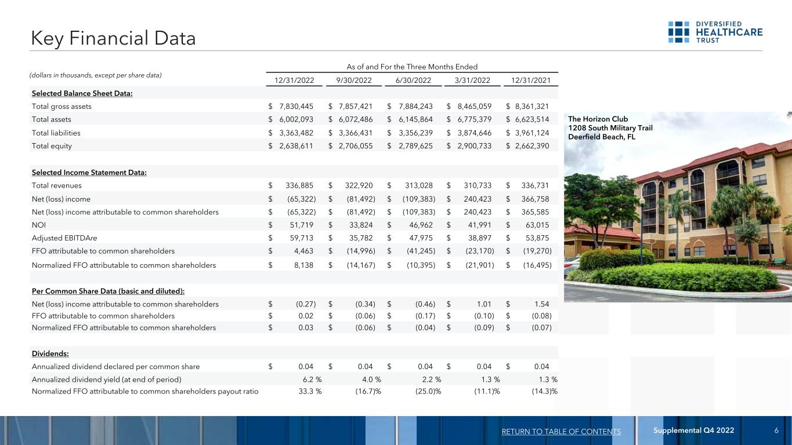Select the Total revenues row label
Viewport: 792px width, 445px height.
pyautogui.click(x=57, y=185)
